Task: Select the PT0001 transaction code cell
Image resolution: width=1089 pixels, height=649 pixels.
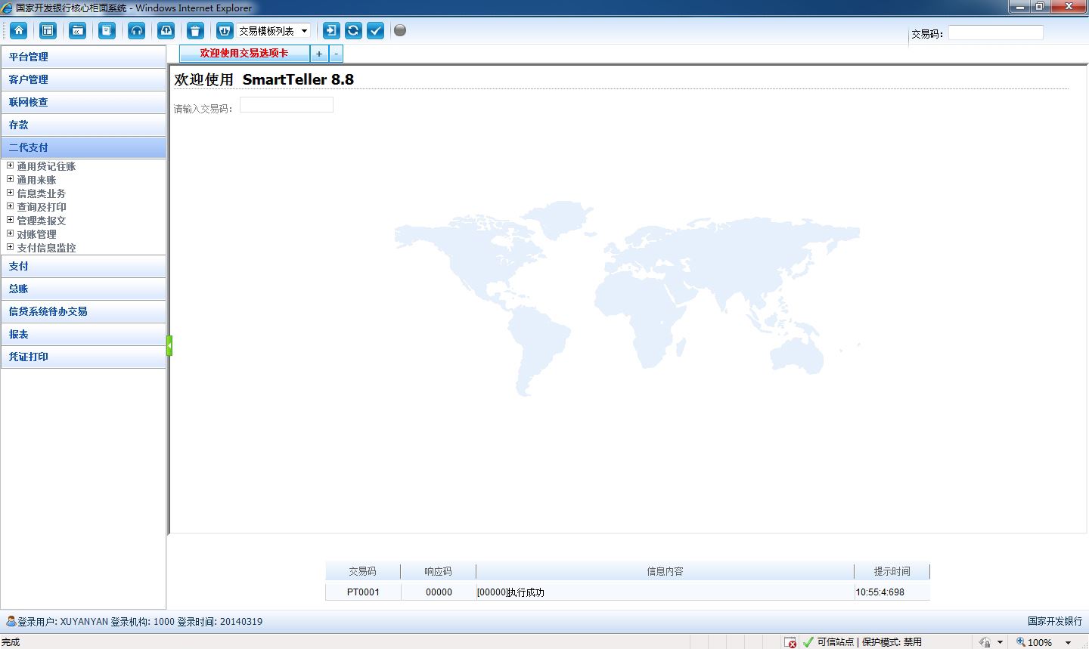Action: coord(363,592)
